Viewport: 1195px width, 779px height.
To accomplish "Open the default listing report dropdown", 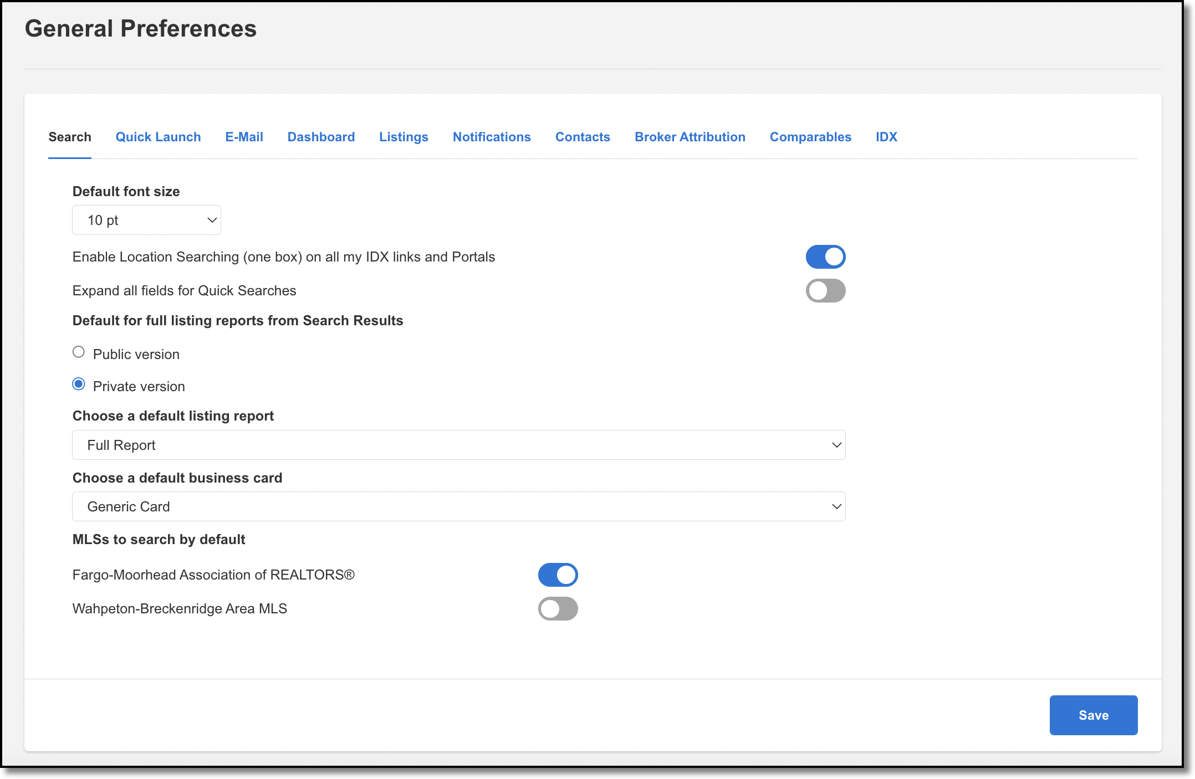I will (x=459, y=445).
